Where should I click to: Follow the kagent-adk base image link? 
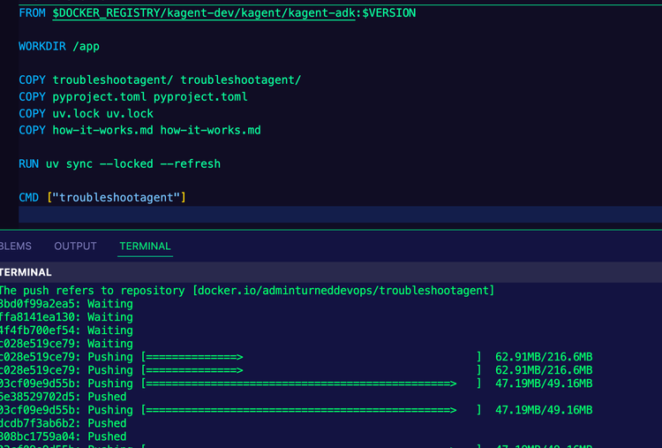click(204, 13)
